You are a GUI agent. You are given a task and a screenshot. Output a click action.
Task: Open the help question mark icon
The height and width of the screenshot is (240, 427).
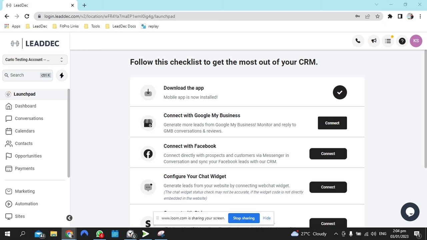tap(402, 41)
